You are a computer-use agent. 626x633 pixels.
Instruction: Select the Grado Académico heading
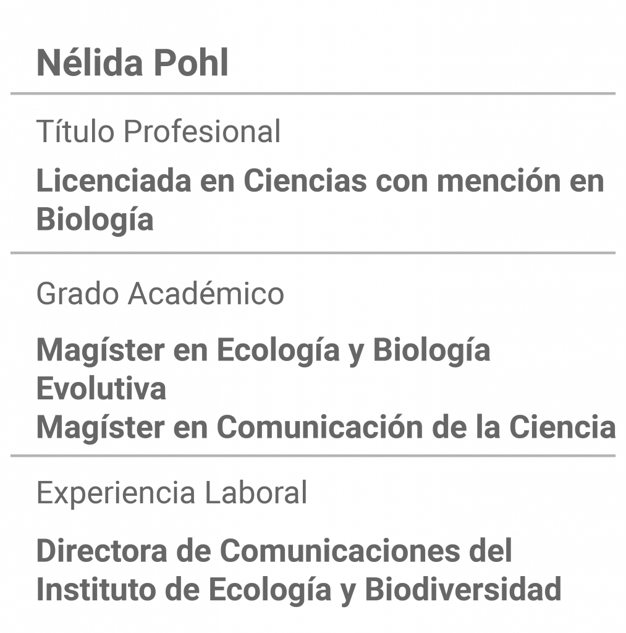coord(160,294)
